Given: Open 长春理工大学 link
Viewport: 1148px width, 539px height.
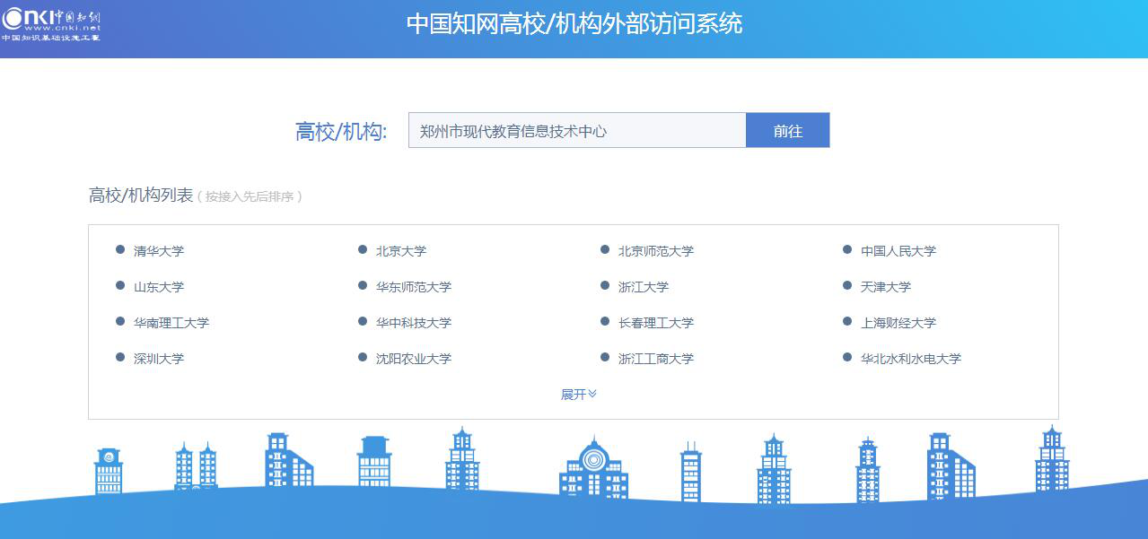Looking at the screenshot, I should tap(656, 323).
